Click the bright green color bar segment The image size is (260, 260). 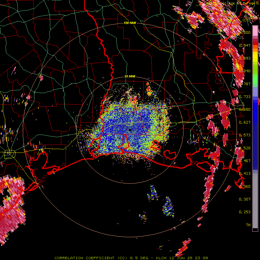tap(255, 79)
